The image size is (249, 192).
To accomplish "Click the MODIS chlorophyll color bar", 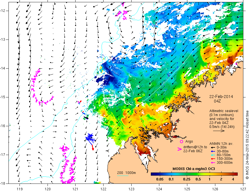I will click(194, 174).
